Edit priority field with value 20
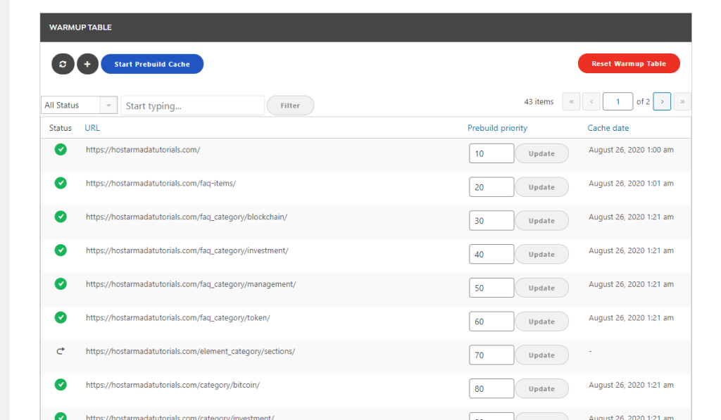Screen dimensions: 721x420 pyautogui.click(x=491, y=186)
